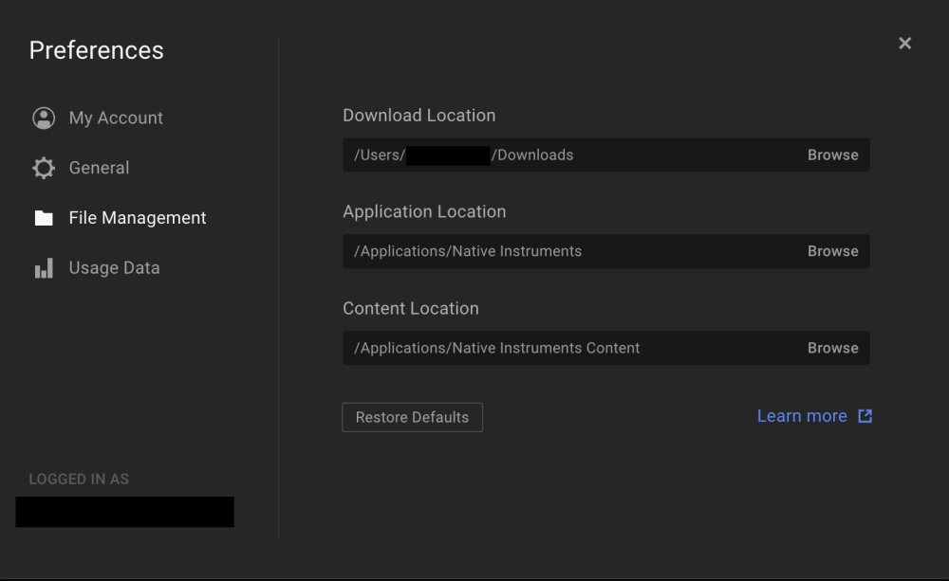
Task: Click the Content Location heading
Action: [x=411, y=308]
